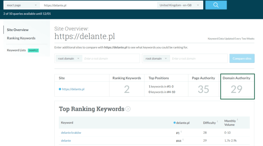Open the delante kraków keyword link
Screen dimensions: 263x146
pyautogui.click(x=71, y=133)
